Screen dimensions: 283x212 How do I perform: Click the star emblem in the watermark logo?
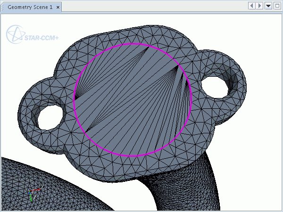(x=13, y=34)
